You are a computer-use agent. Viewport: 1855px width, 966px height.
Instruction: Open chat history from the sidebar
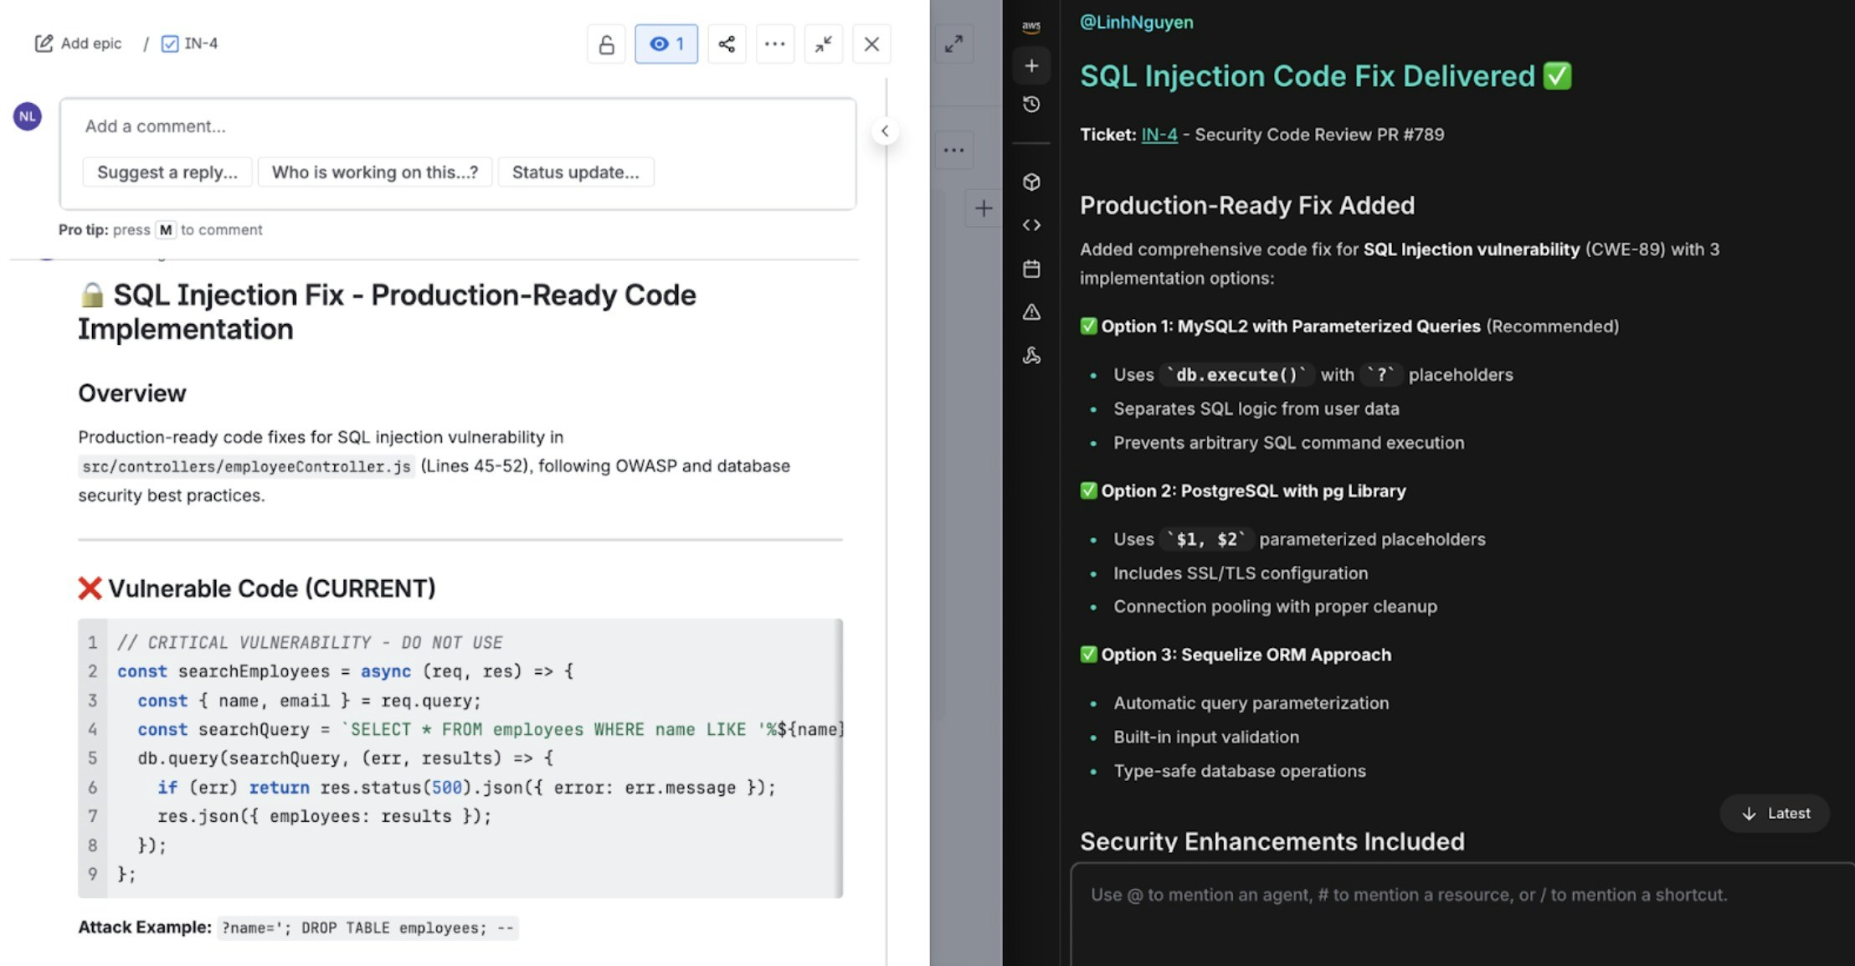(x=1031, y=104)
